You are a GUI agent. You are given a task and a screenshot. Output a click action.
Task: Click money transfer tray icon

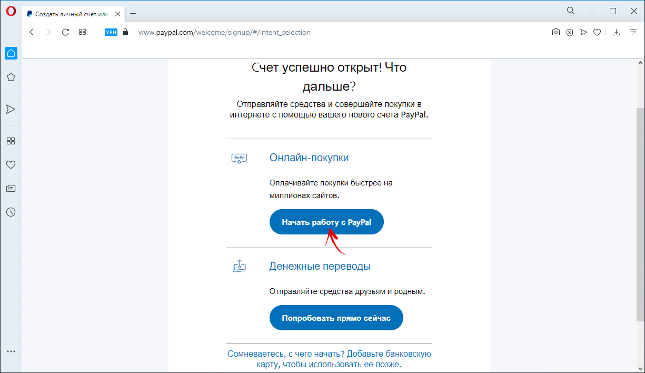240,266
